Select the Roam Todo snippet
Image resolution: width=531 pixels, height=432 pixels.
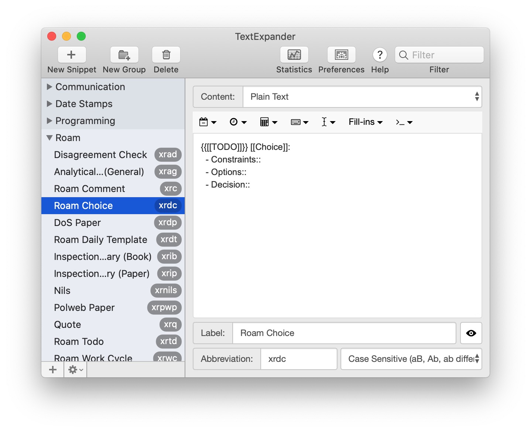click(113, 342)
